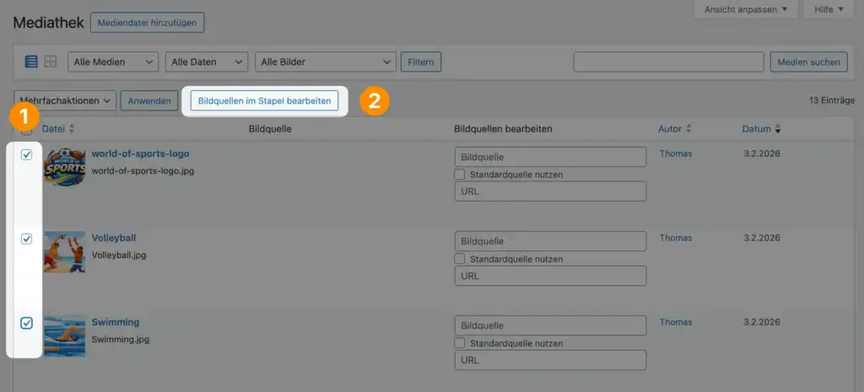This screenshot has height=392, width=864.
Task: Focus the media search input field
Action: [668, 62]
